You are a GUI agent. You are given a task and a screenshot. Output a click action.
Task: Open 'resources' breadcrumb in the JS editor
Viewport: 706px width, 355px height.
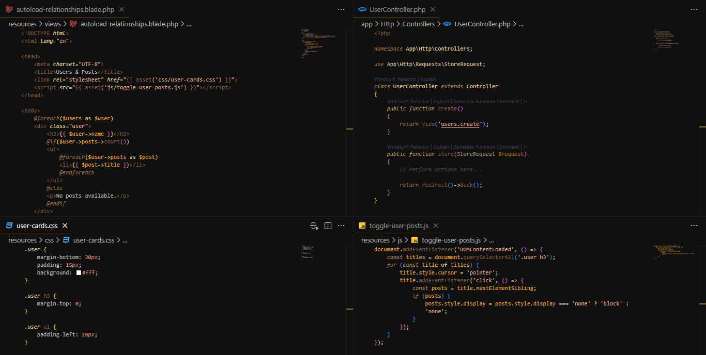pyautogui.click(x=375, y=240)
